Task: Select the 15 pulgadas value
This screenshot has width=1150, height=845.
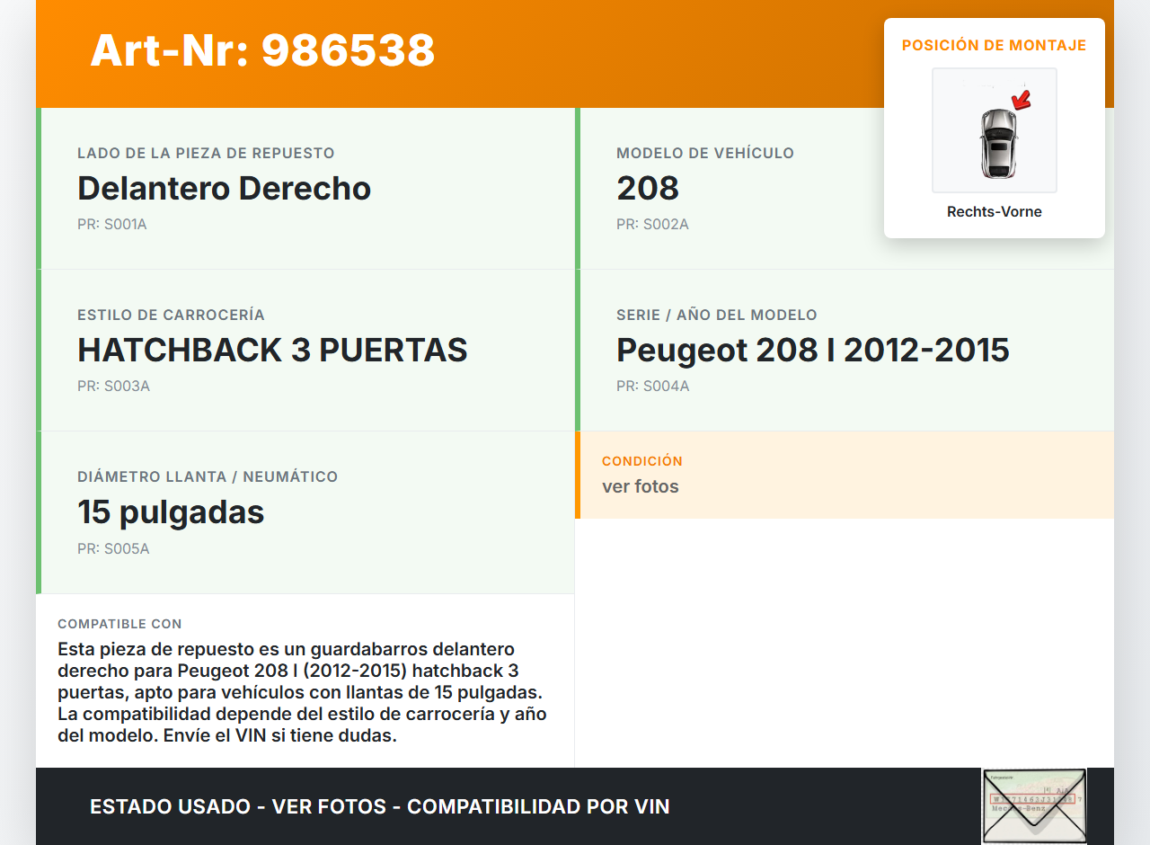Action: point(171,512)
